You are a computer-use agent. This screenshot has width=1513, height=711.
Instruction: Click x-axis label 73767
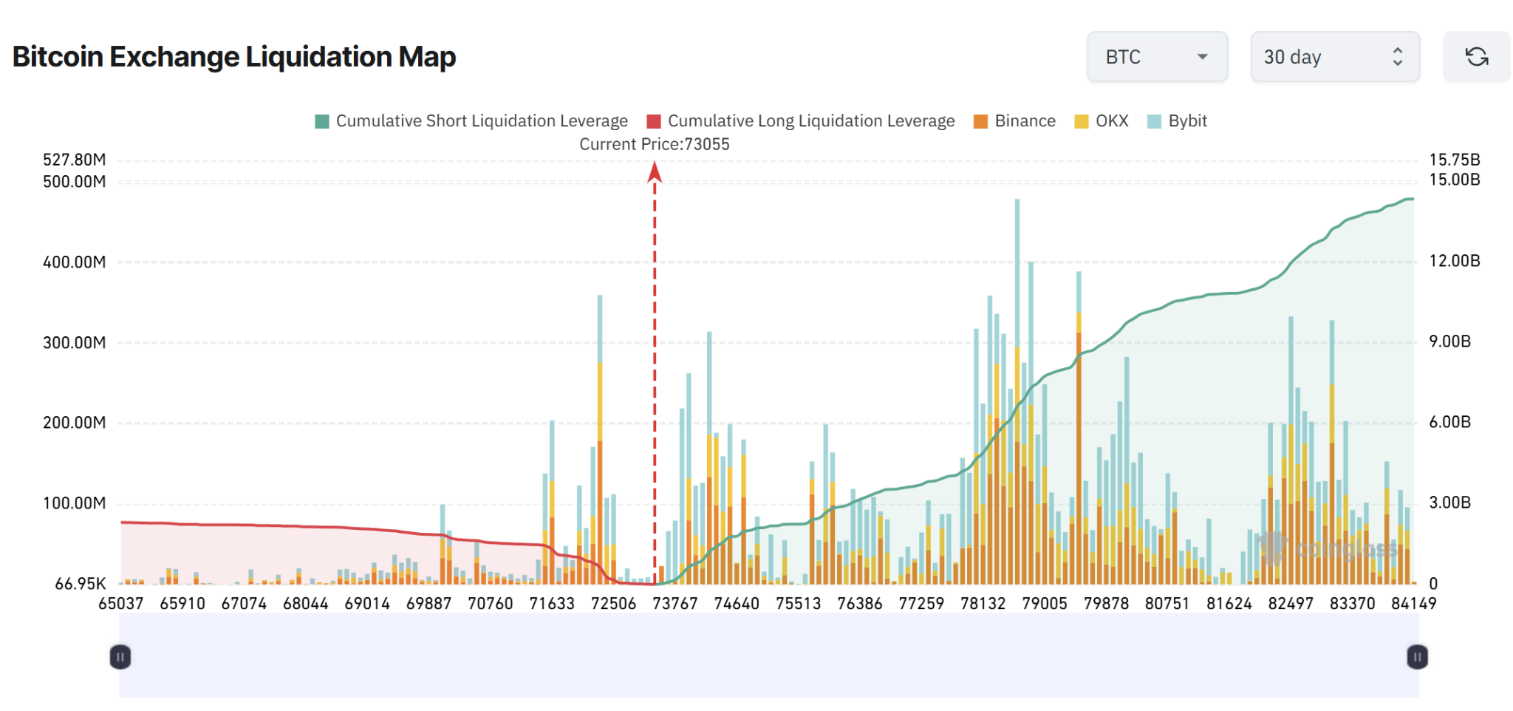pos(675,603)
